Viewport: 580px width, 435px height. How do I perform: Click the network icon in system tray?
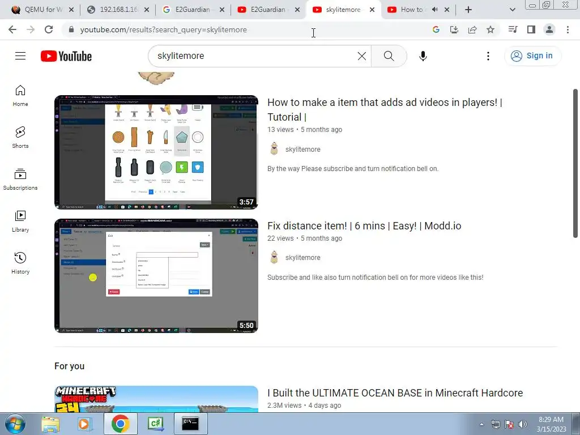tap(495, 424)
